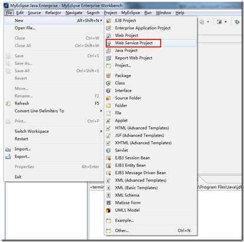The width and height of the screenshot is (244, 242).
Task: Click the Web Project icon
Action: 108,35
